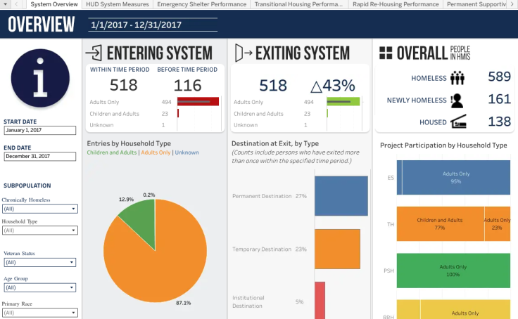The height and width of the screenshot is (319, 518).
Task: Click the Temporary Destination 23% label
Action: click(270, 249)
